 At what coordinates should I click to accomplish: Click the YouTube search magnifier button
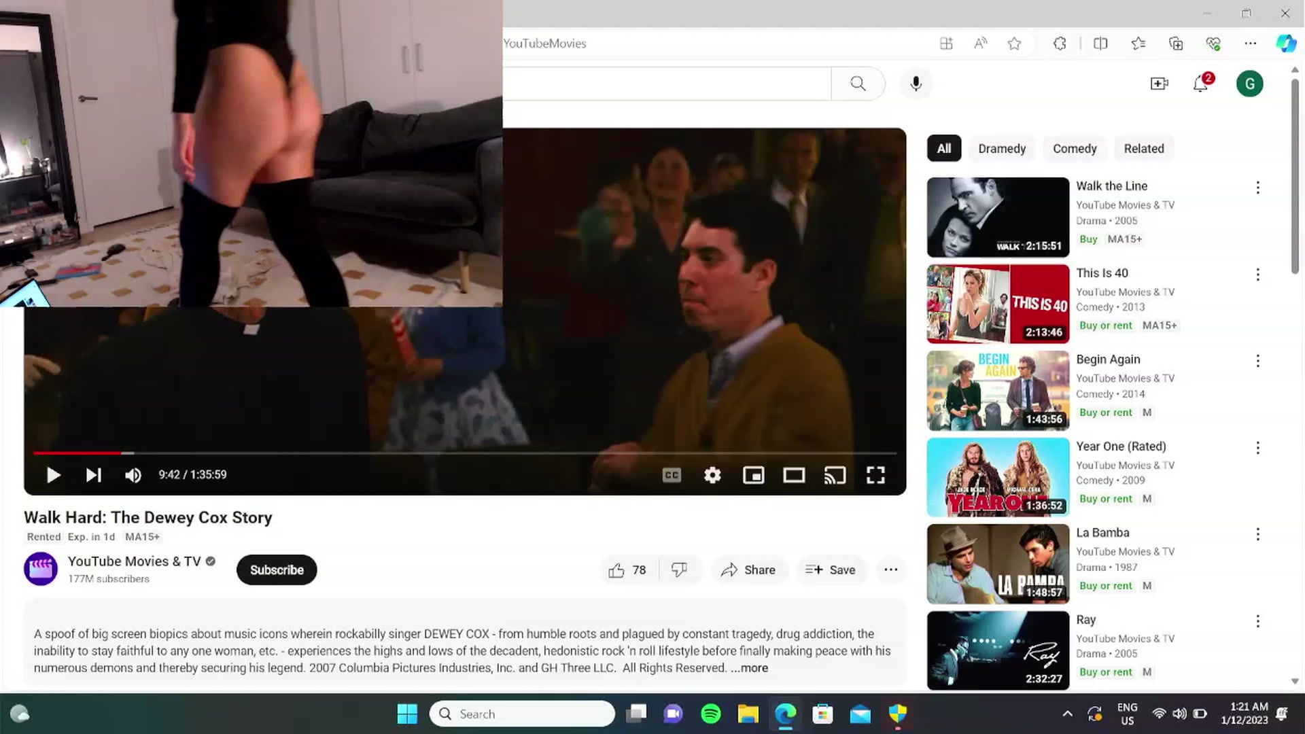point(858,84)
